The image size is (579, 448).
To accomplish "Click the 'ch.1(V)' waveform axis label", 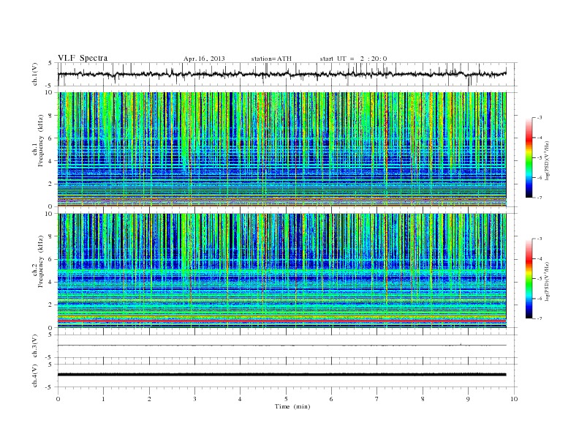I will tap(35, 74).
